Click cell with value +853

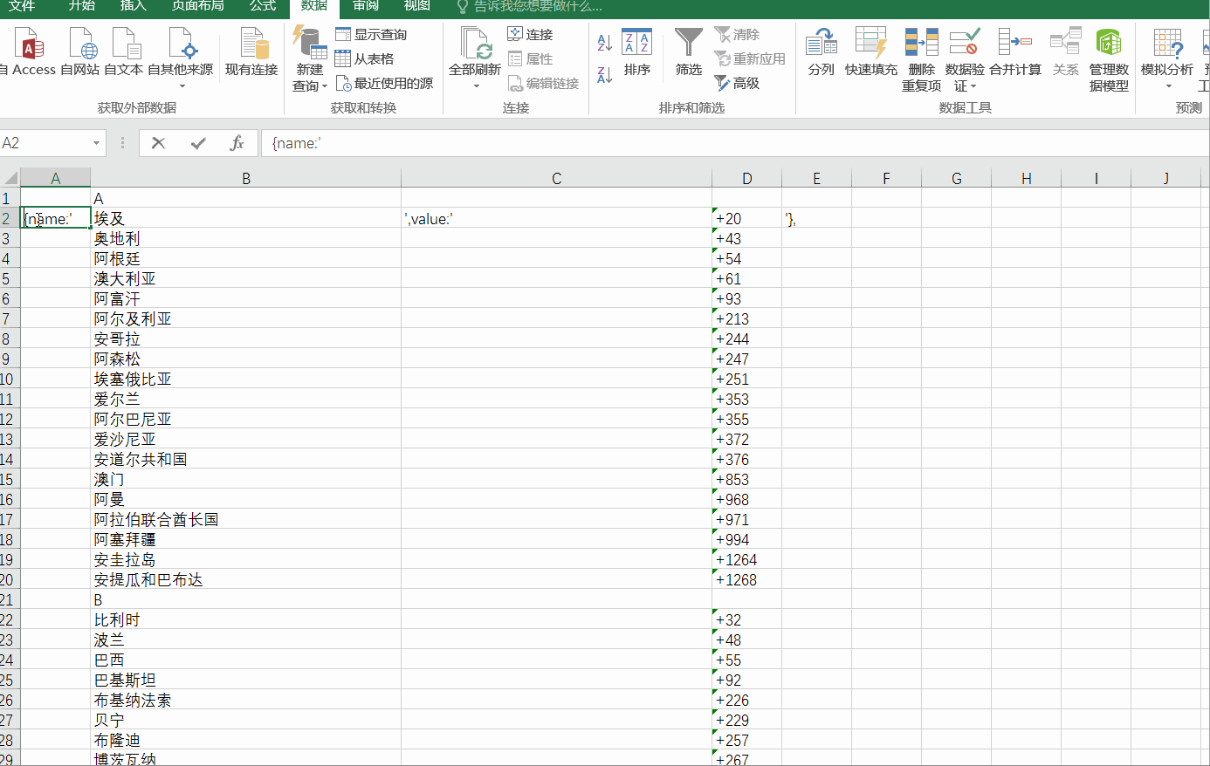747,479
